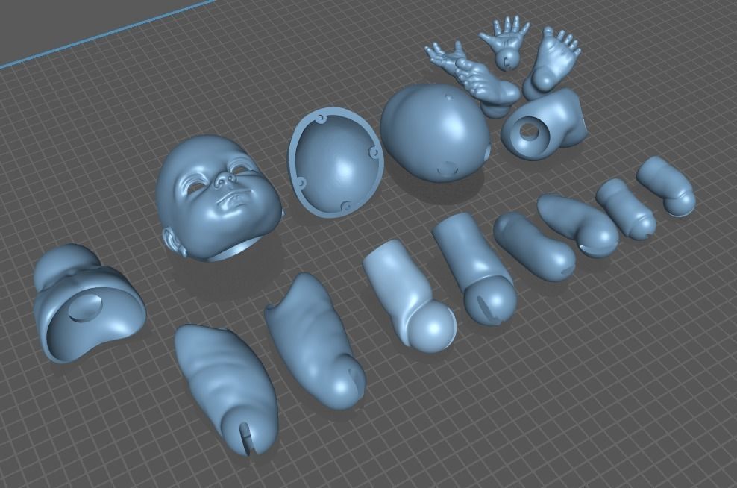
Task: Select the rightmost small limb segment
Action: tap(666, 185)
